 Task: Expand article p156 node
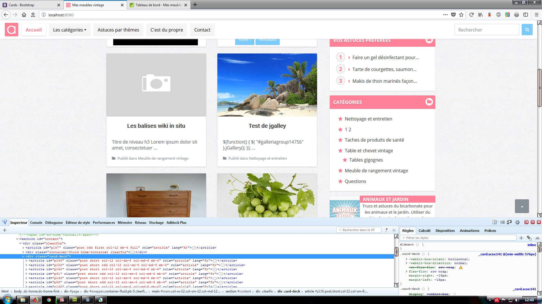(26, 261)
